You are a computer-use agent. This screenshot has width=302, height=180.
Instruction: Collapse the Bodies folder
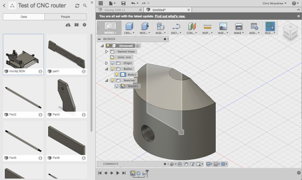(107, 69)
